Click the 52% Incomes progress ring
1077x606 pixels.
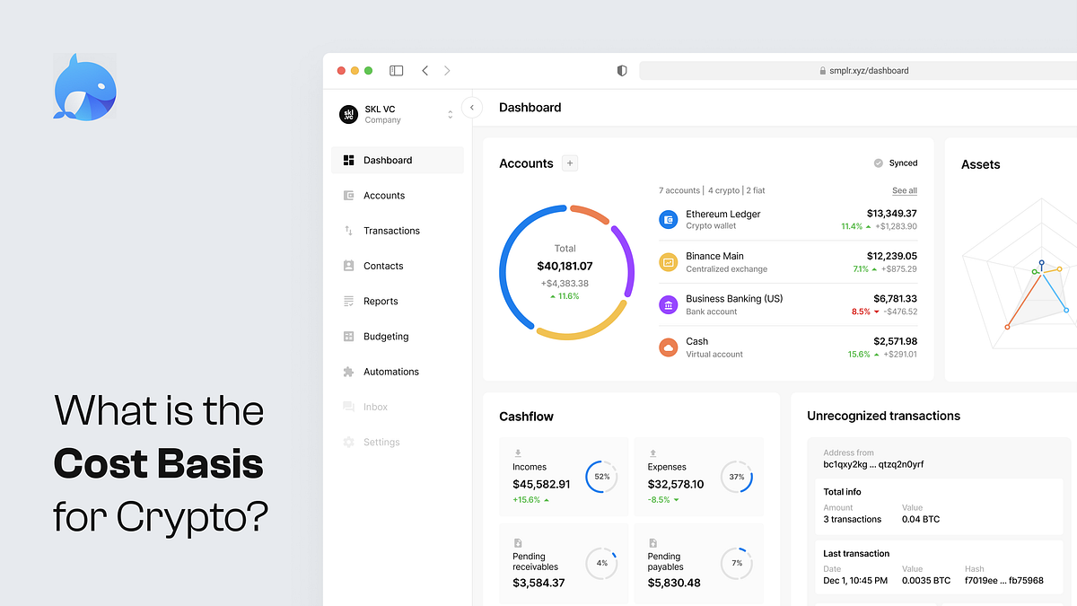(x=601, y=477)
